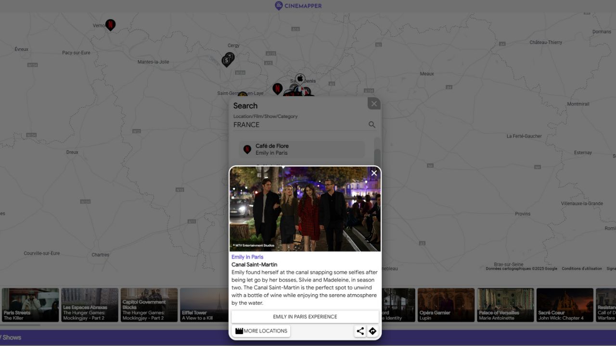Click the Netflix pin near Saint-Germain-en-Laye
616x346 pixels.
coord(277,89)
